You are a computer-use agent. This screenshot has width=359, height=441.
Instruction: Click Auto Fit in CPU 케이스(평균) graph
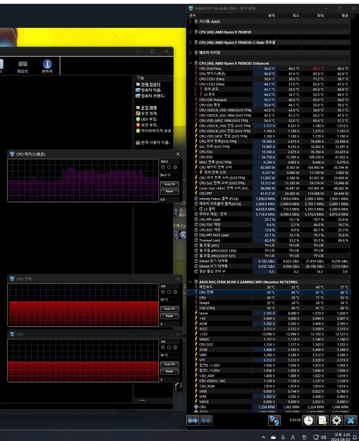click(170, 184)
